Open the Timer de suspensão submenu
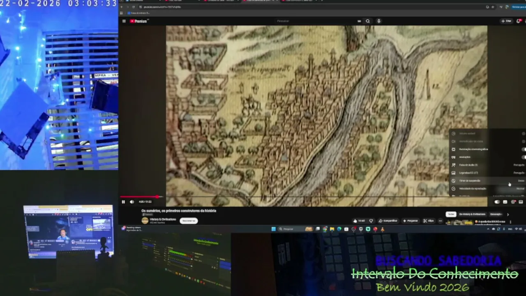 pyautogui.click(x=487, y=181)
